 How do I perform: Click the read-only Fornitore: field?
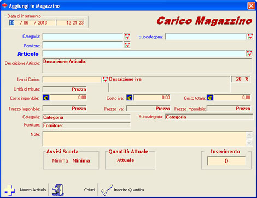[86, 125]
